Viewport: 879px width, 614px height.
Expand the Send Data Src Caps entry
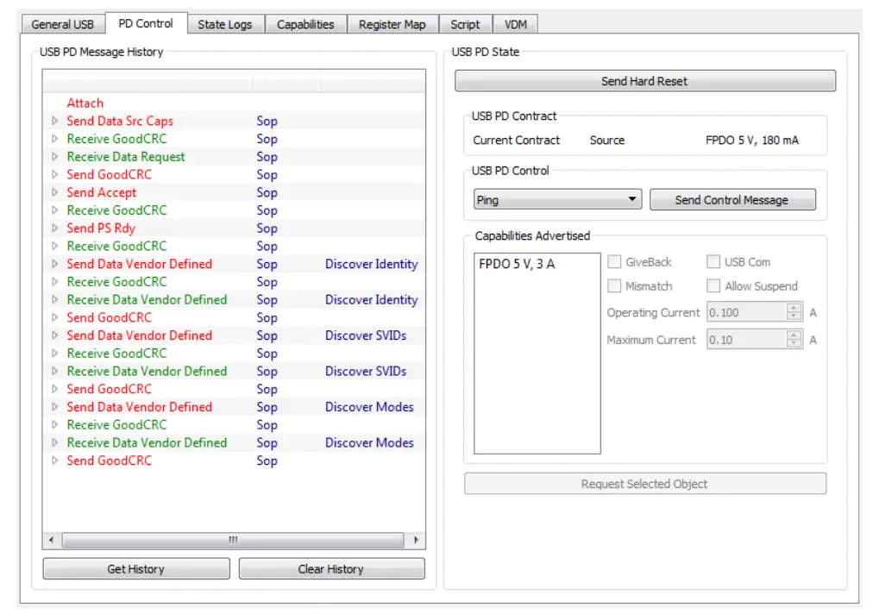[53, 122]
